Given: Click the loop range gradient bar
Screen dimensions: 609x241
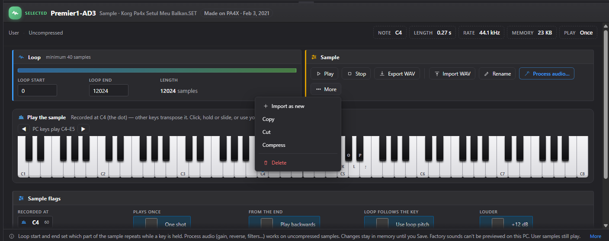Looking at the screenshot, I should (x=157, y=70).
